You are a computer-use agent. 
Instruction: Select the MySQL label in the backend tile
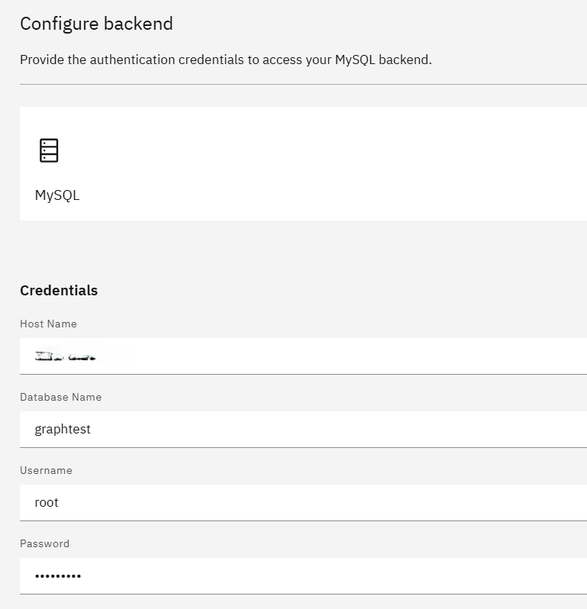tap(57, 195)
